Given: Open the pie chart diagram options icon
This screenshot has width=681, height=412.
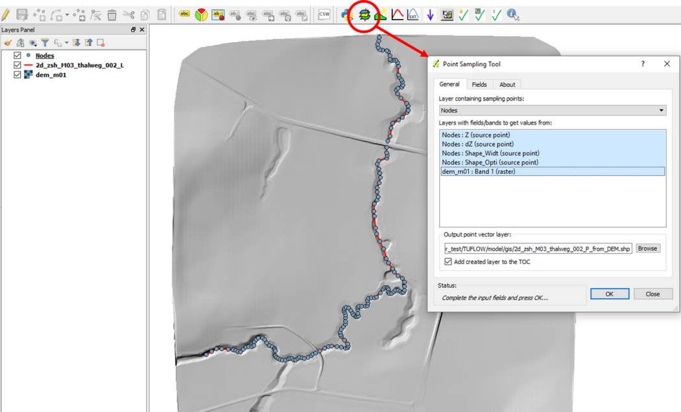Looking at the screenshot, I should [x=202, y=14].
